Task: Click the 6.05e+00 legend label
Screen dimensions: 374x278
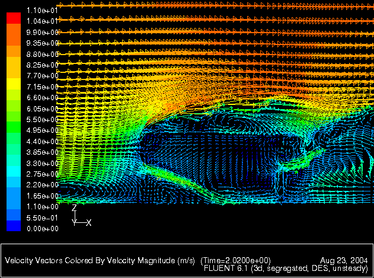Action: coord(43,109)
